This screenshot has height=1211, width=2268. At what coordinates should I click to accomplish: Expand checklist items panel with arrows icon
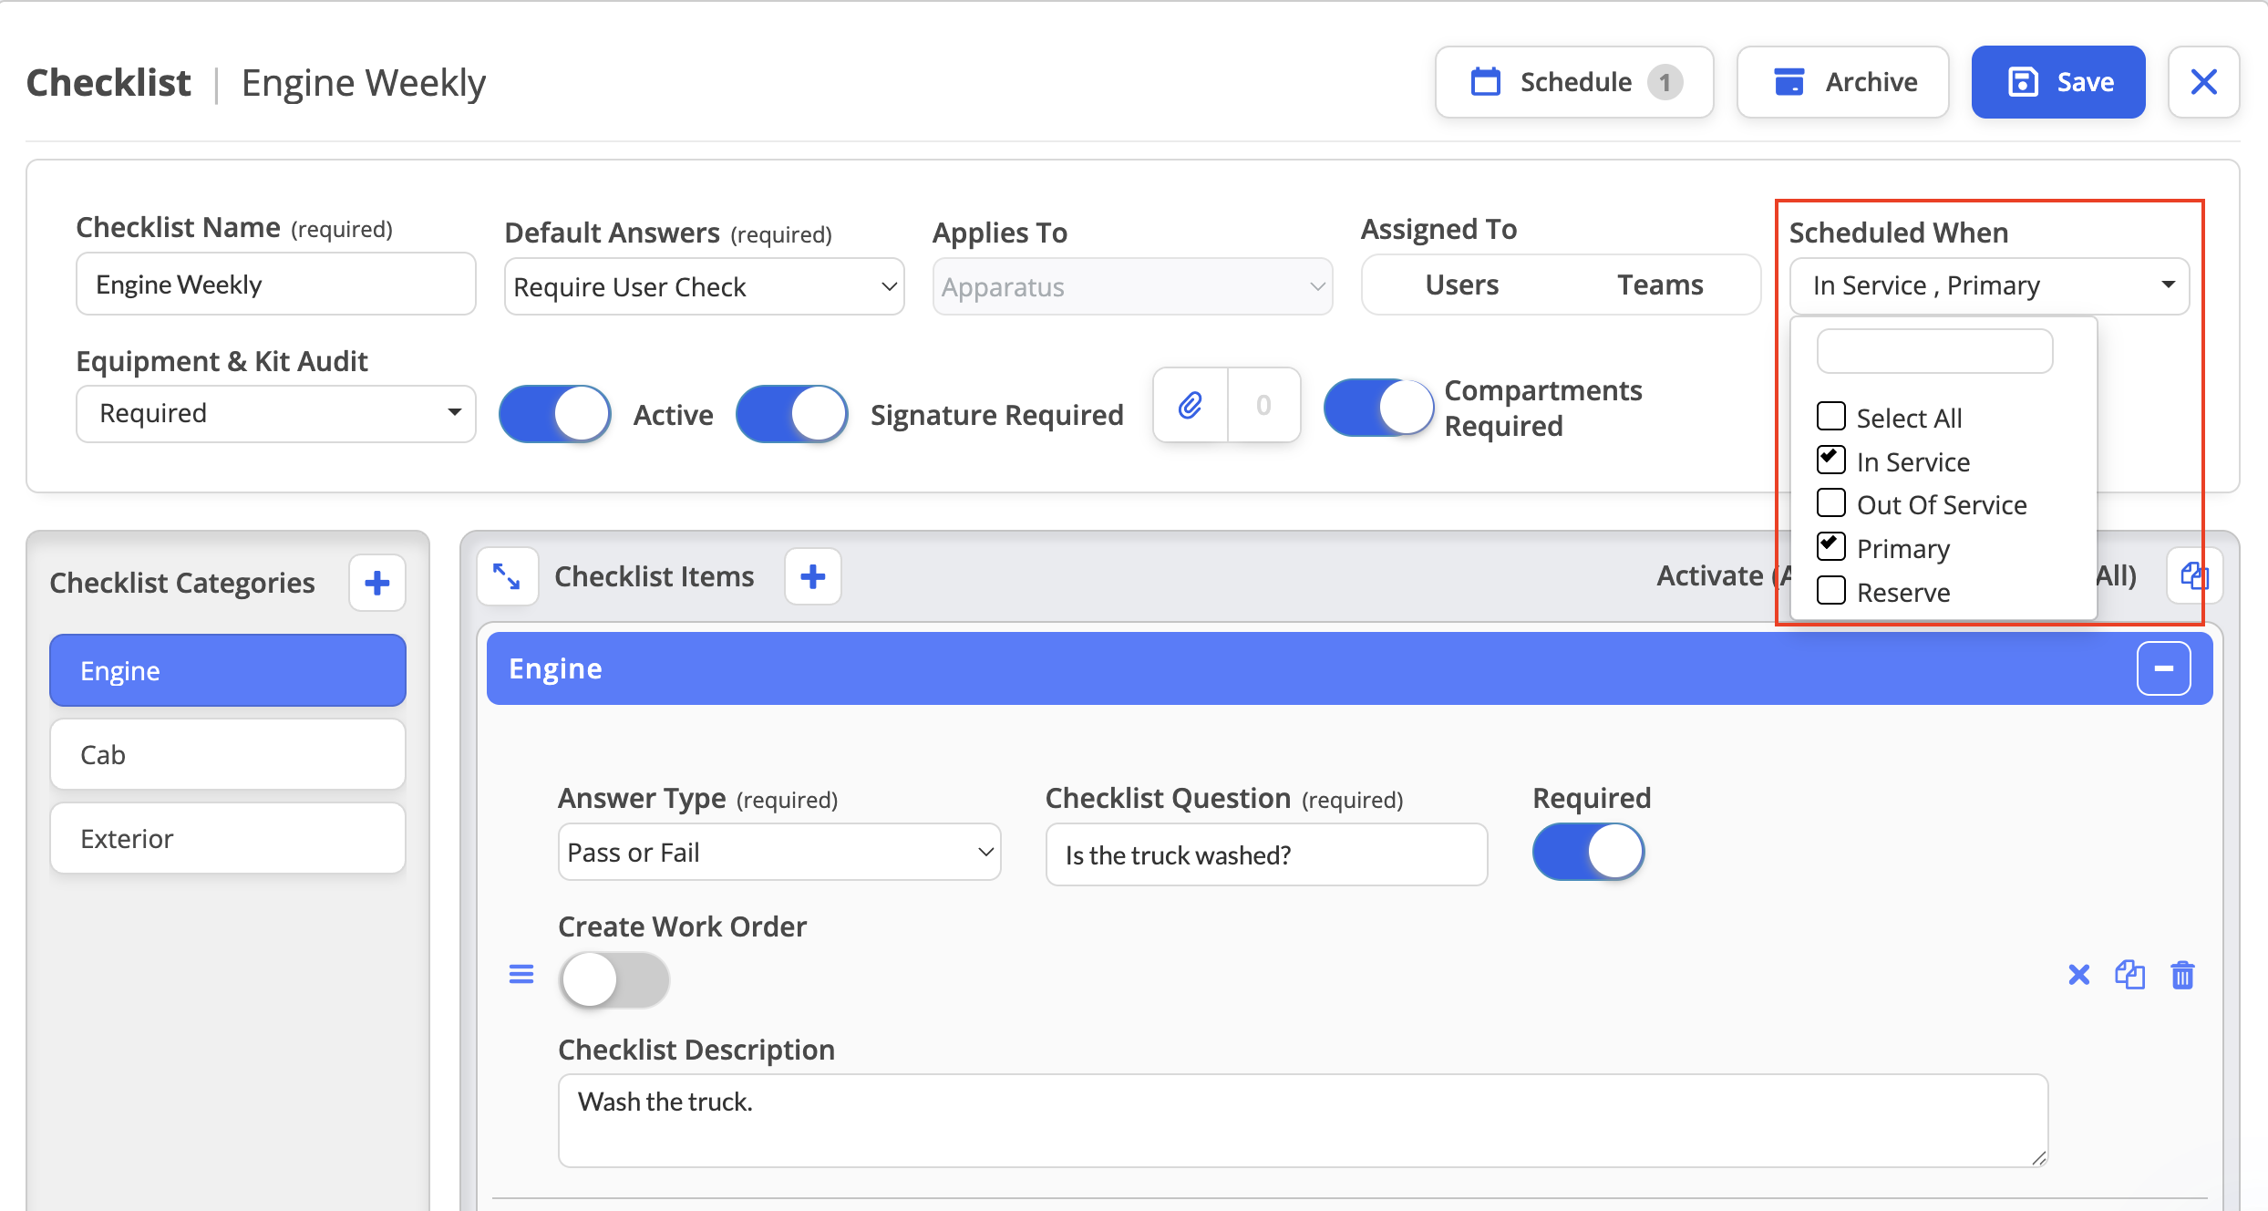(x=507, y=576)
